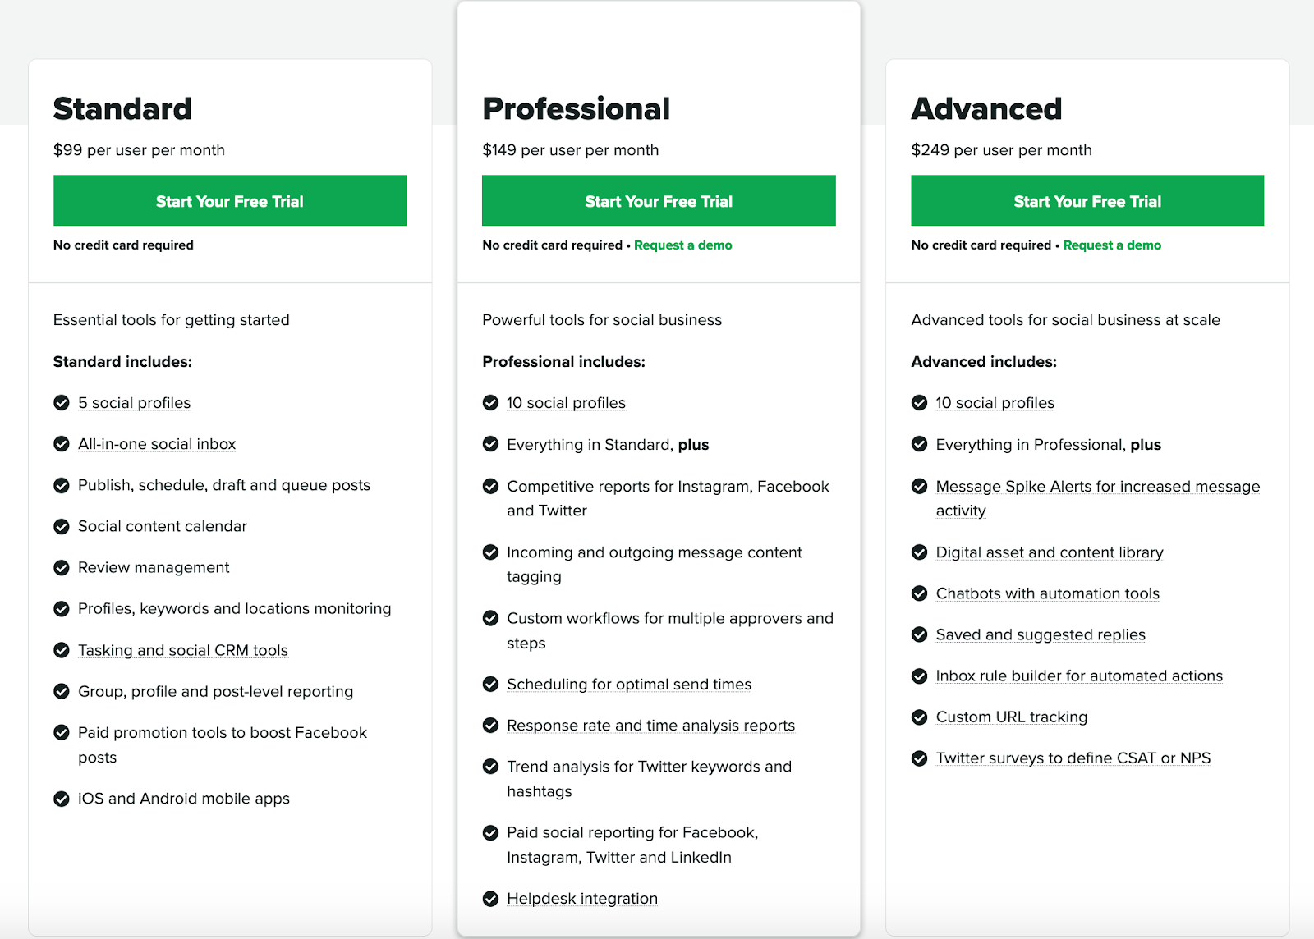Start the Advanced plan free trial
1314x939 pixels.
1087,200
